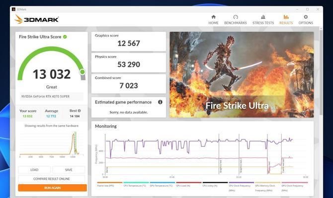Maximize the 3DMark window
This screenshot has height=198, width=333.
coord(307,9)
